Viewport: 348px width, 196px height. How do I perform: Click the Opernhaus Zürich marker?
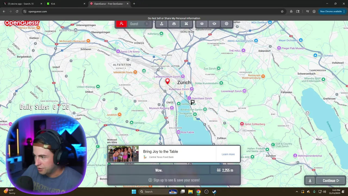click(189, 98)
